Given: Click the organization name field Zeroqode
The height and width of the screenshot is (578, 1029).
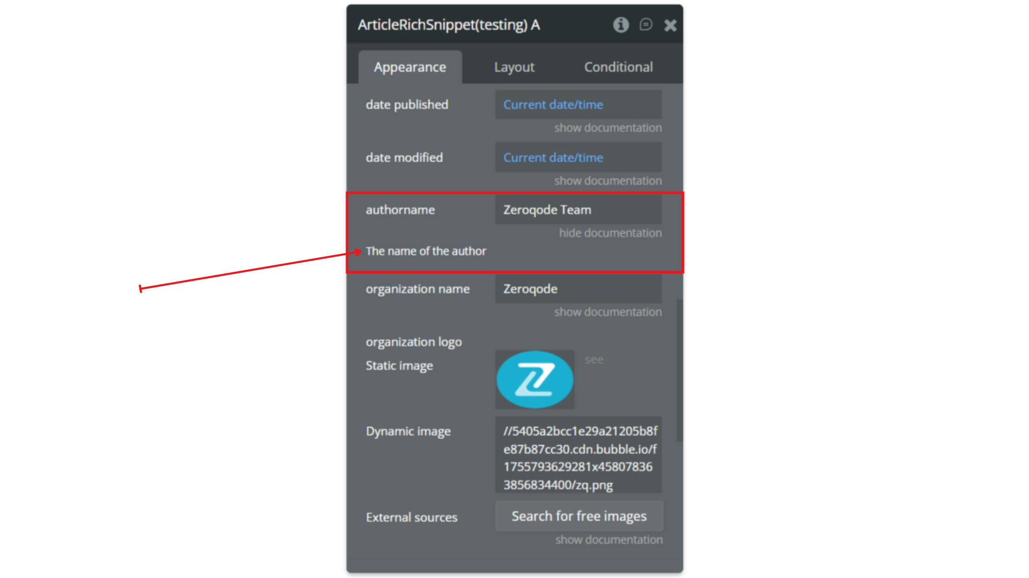Looking at the screenshot, I should tap(578, 289).
